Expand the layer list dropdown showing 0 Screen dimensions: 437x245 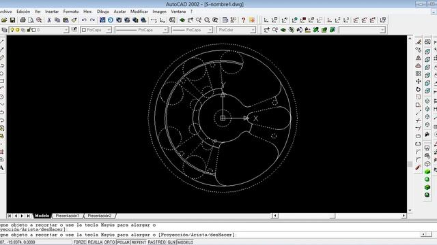pos(66,30)
